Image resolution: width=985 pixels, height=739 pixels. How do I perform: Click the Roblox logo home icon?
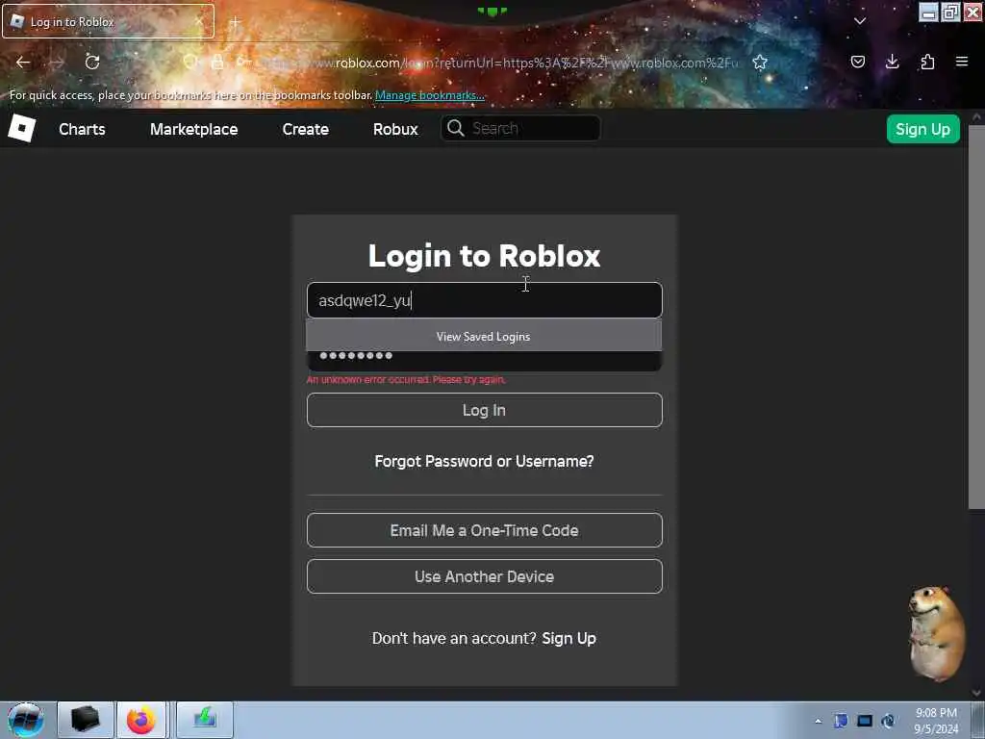21,128
